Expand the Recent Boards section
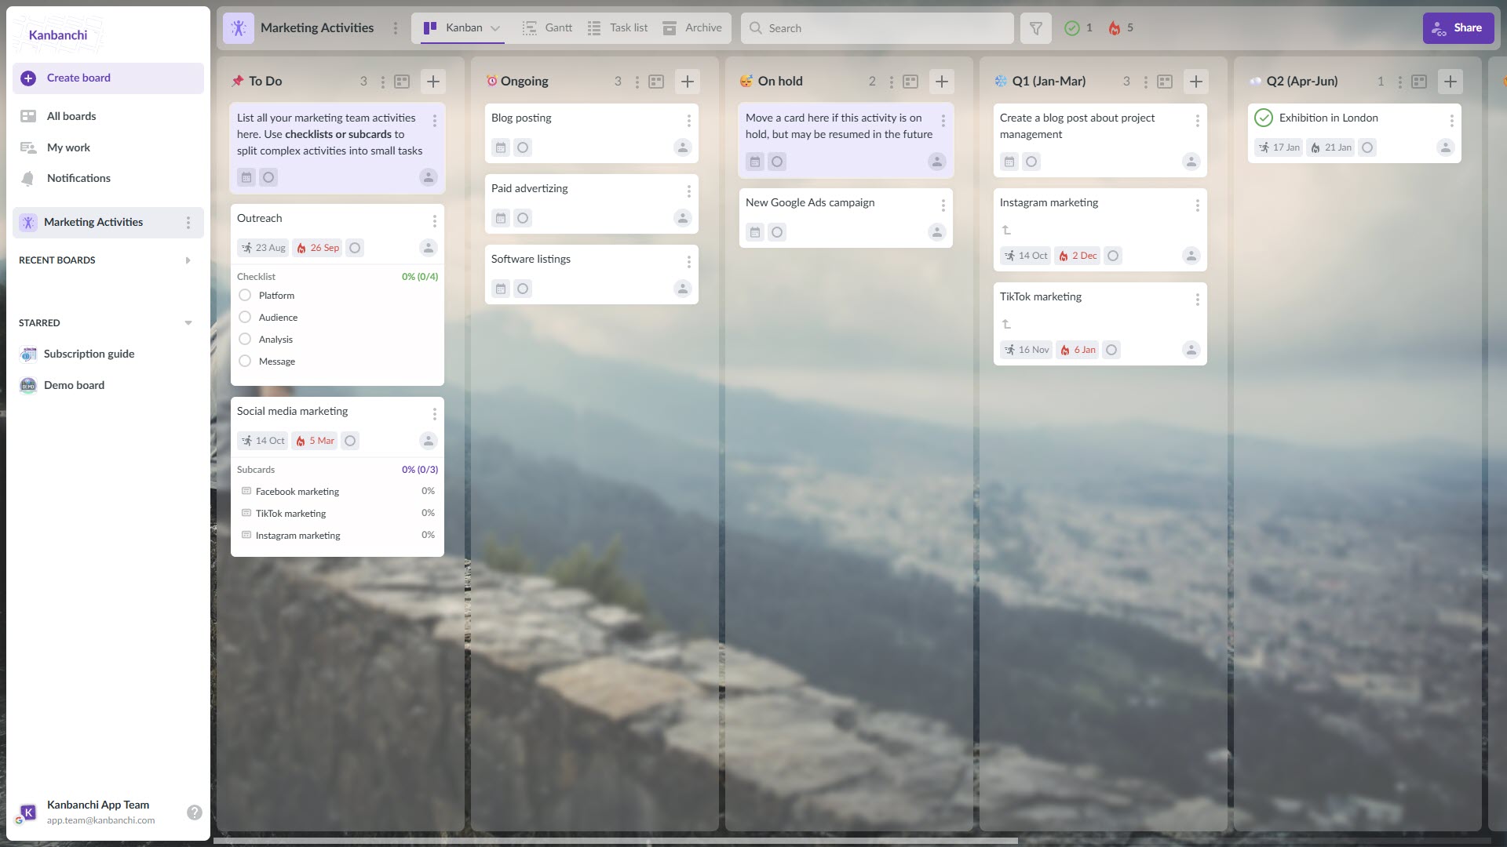The image size is (1507, 847). (x=188, y=260)
